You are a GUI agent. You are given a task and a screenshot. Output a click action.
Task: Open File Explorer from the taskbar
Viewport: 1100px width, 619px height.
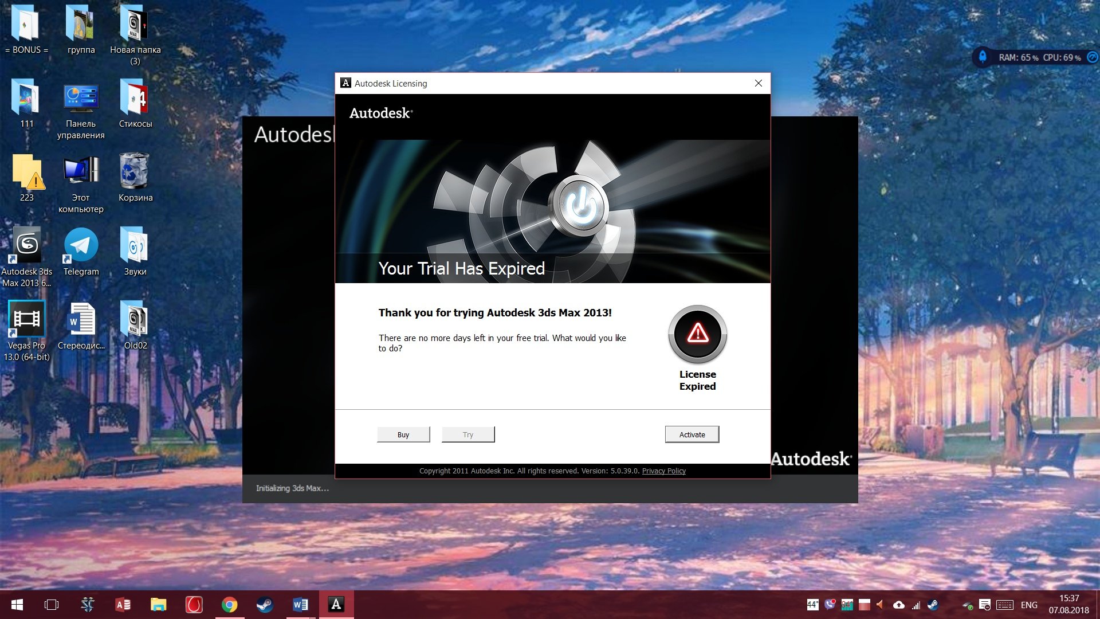click(x=158, y=605)
